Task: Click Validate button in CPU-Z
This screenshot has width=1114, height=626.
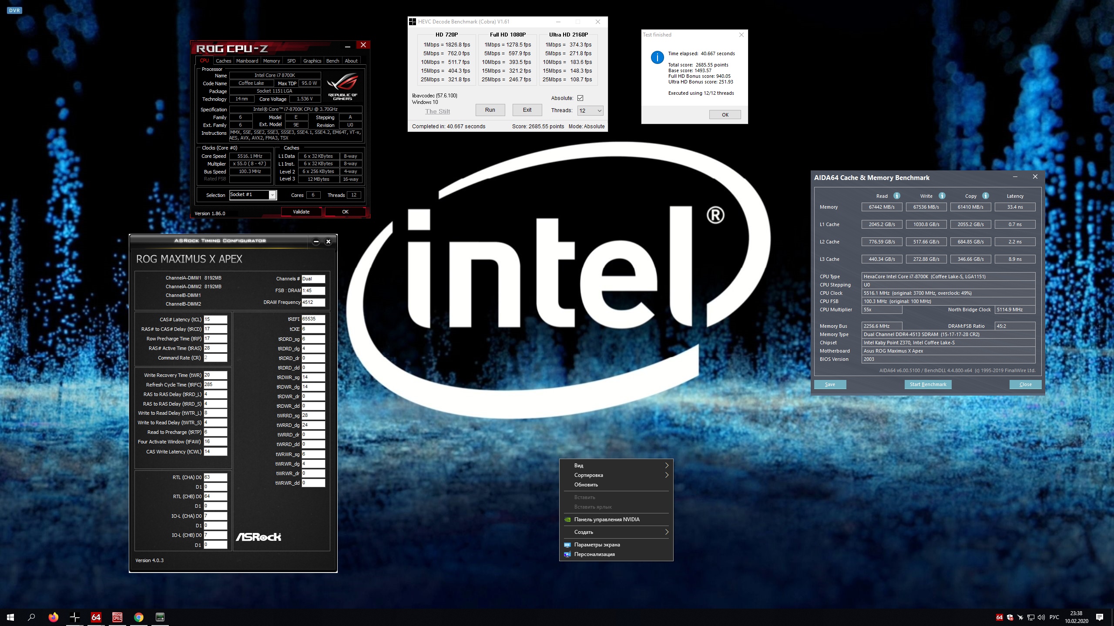Action: pos(301,212)
